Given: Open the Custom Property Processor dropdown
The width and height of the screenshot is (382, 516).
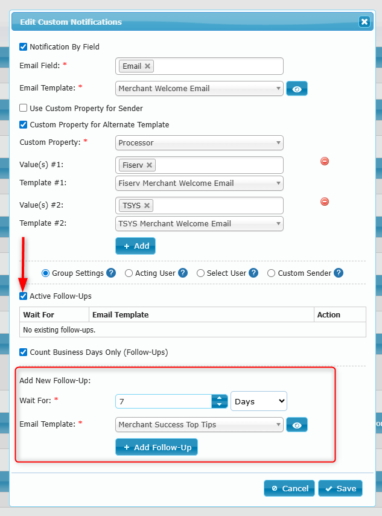Looking at the screenshot, I should [x=199, y=143].
